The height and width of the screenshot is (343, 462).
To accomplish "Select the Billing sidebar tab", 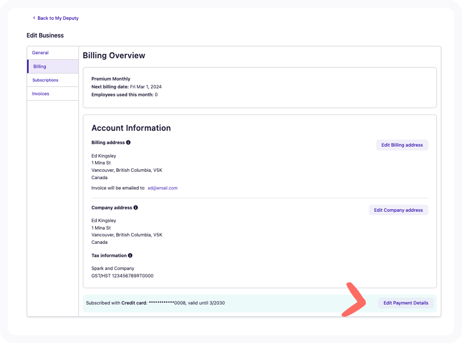I will coord(40,67).
